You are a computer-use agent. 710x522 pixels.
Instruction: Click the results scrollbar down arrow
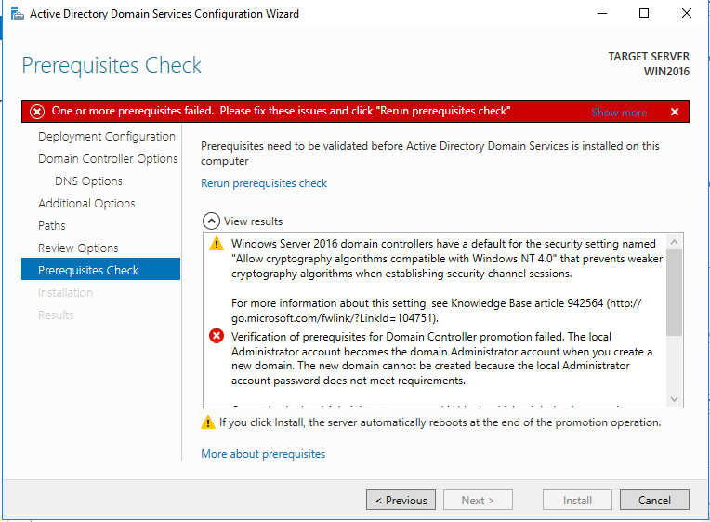[675, 399]
